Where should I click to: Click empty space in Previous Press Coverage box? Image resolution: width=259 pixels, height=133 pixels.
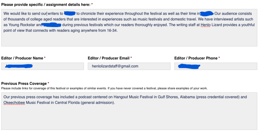tap(129, 119)
